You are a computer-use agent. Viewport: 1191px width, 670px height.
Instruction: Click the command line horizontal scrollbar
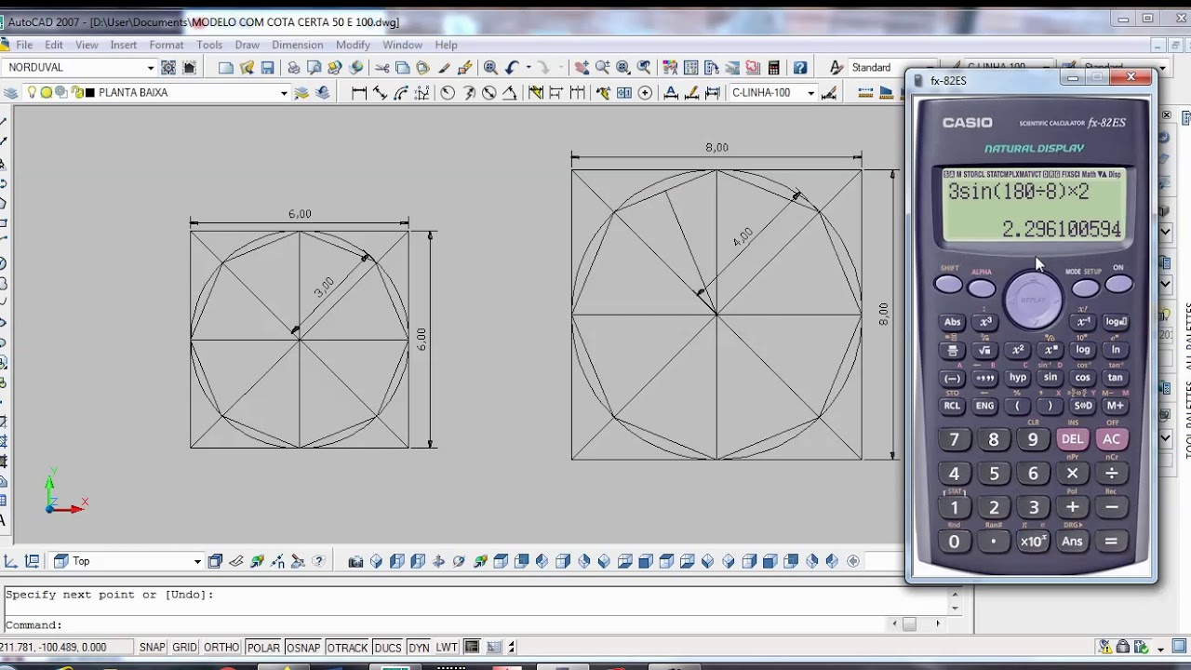(x=917, y=624)
